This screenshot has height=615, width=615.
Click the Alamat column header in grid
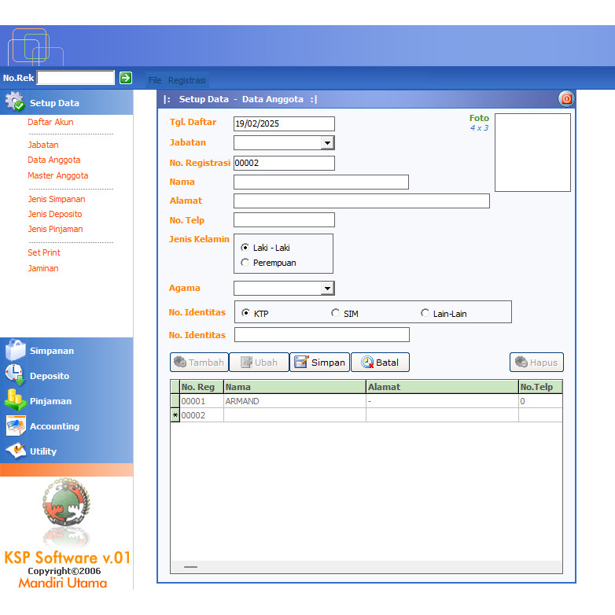coord(442,387)
